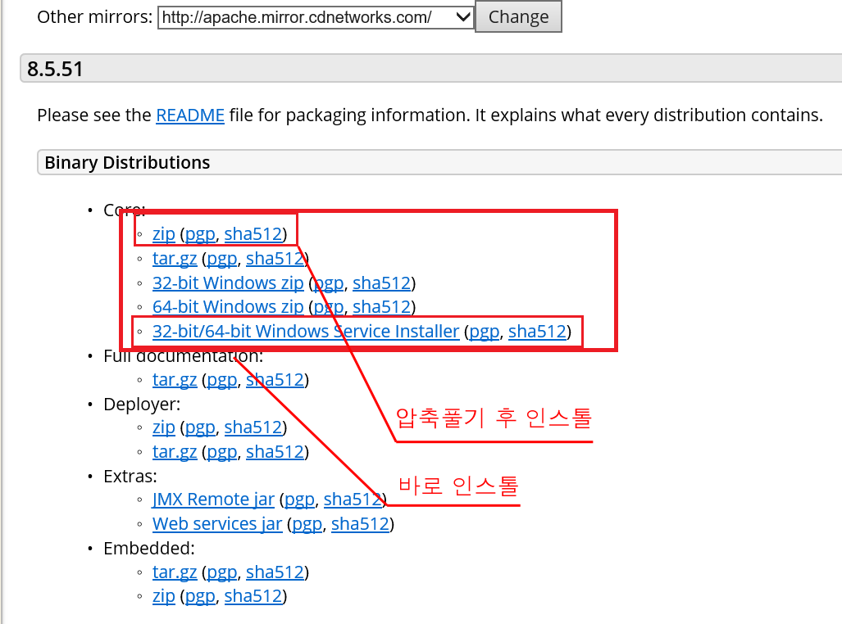Viewport: 842px width, 624px height.
Task: Open sha512 for 64-bit Windows zip
Action: (381, 307)
